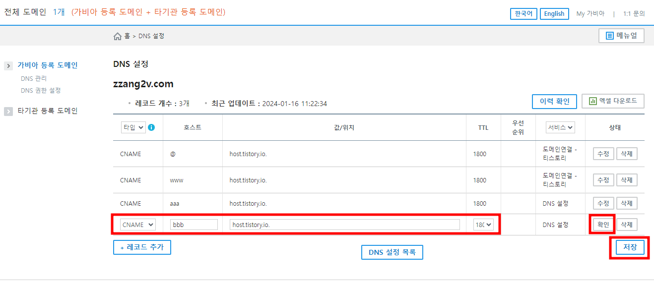
Task: Select 가비아 등록 도메인 in sidebar
Action: pyautogui.click(x=48, y=65)
